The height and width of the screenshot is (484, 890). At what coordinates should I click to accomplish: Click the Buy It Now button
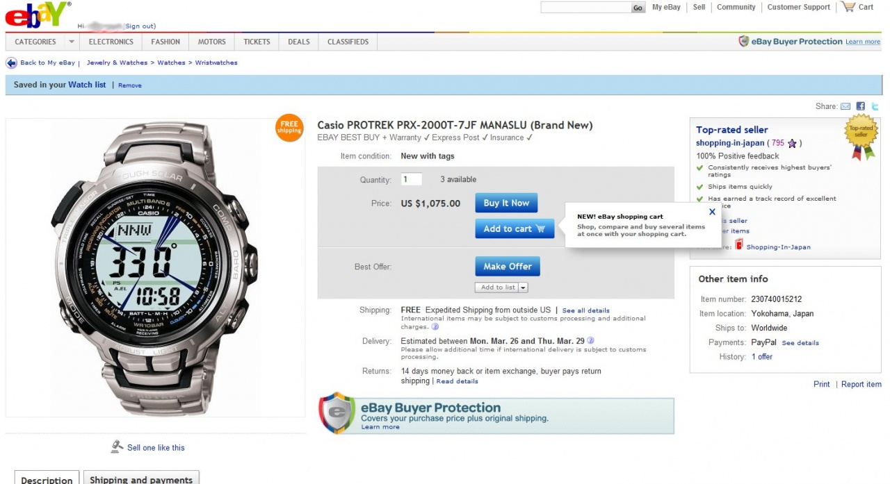[506, 203]
